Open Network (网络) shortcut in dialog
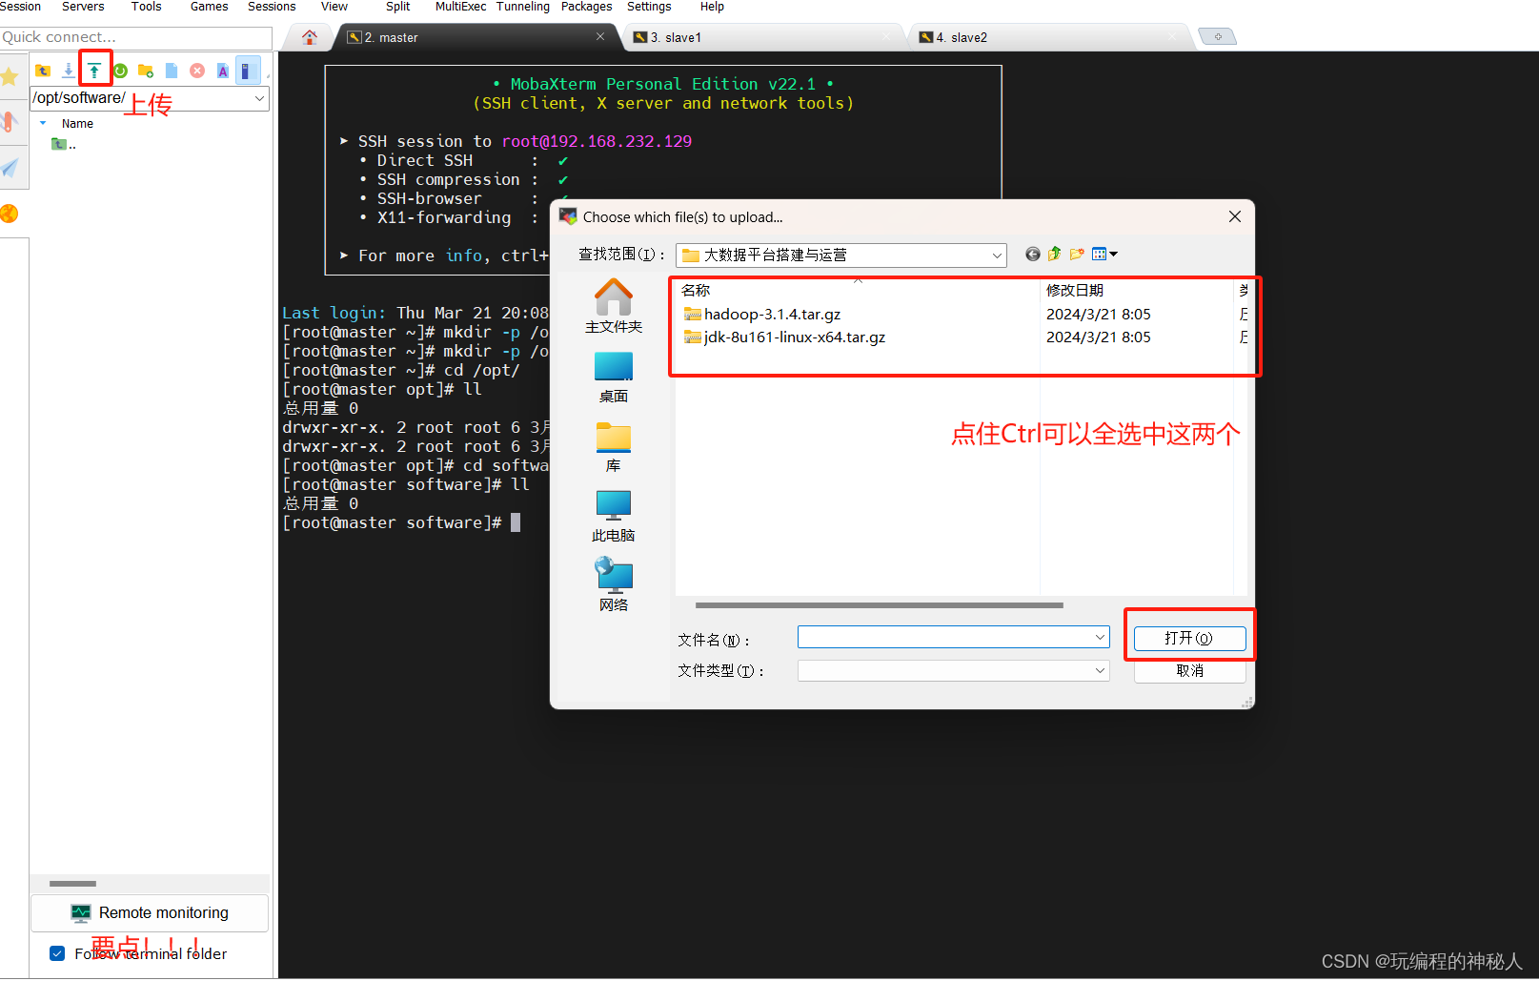The width and height of the screenshot is (1539, 981). click(614, 585)
